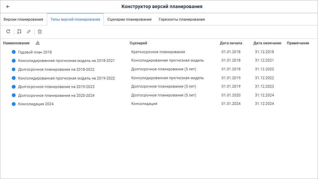Click the refresh icon in toolbar
The height and width of the screenshot is (179, 318).
[8, 31]
